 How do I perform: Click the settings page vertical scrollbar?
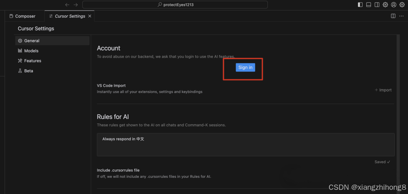(x=398, y=114)
